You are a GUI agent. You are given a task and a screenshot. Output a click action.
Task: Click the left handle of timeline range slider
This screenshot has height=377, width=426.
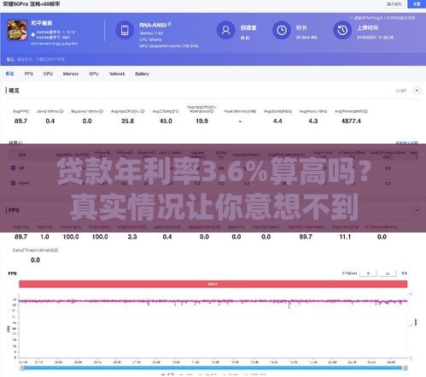point(22,368)
